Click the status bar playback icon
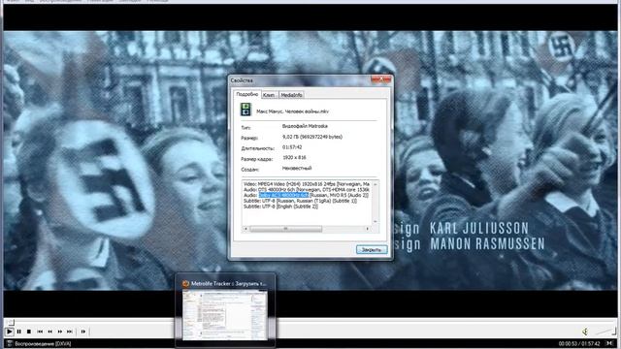The height and width of the screenshot is (349, 621). 10,344
